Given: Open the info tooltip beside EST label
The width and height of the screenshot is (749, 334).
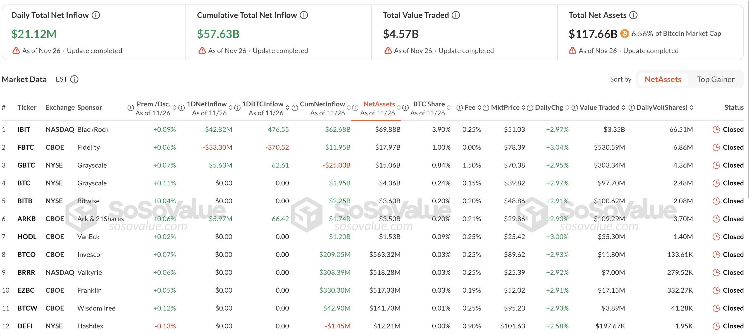Looking at the screenshot, I should coord(75,79).
